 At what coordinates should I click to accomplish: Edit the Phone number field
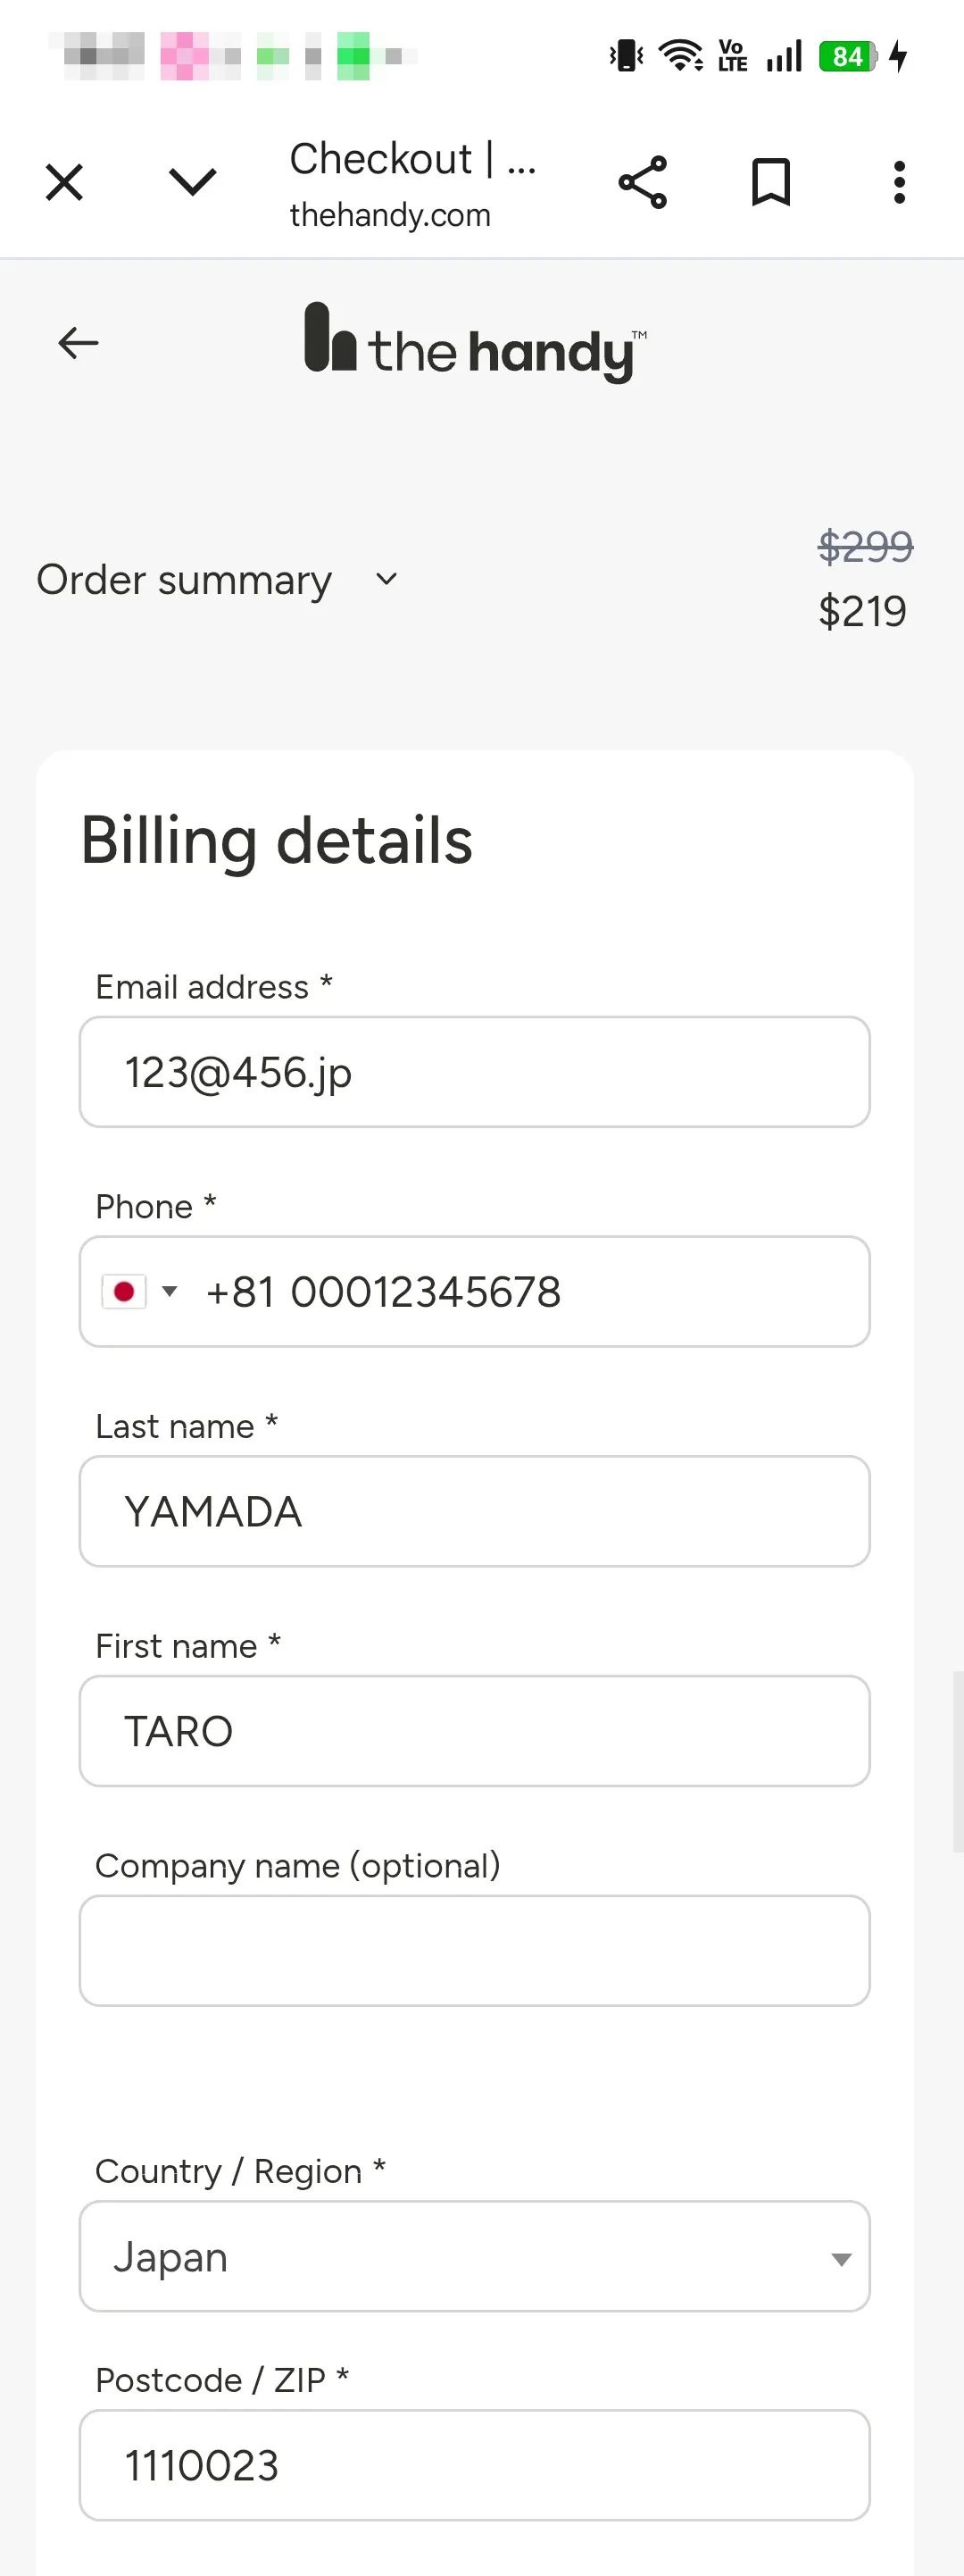click(x=529, y=1292)
